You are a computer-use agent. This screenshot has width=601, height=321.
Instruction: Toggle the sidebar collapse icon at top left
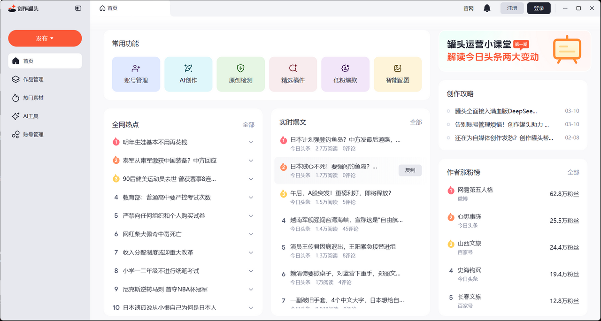[x=78, y=8]
